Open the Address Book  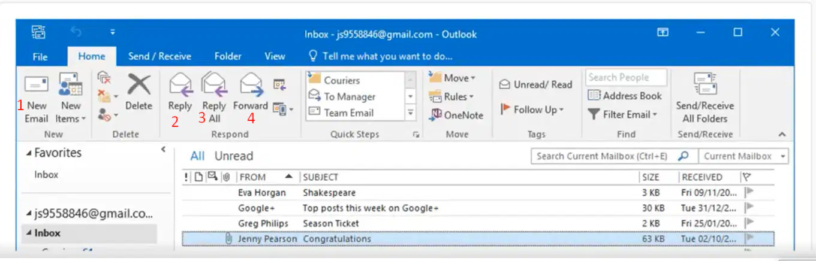(x=625, y=96)
